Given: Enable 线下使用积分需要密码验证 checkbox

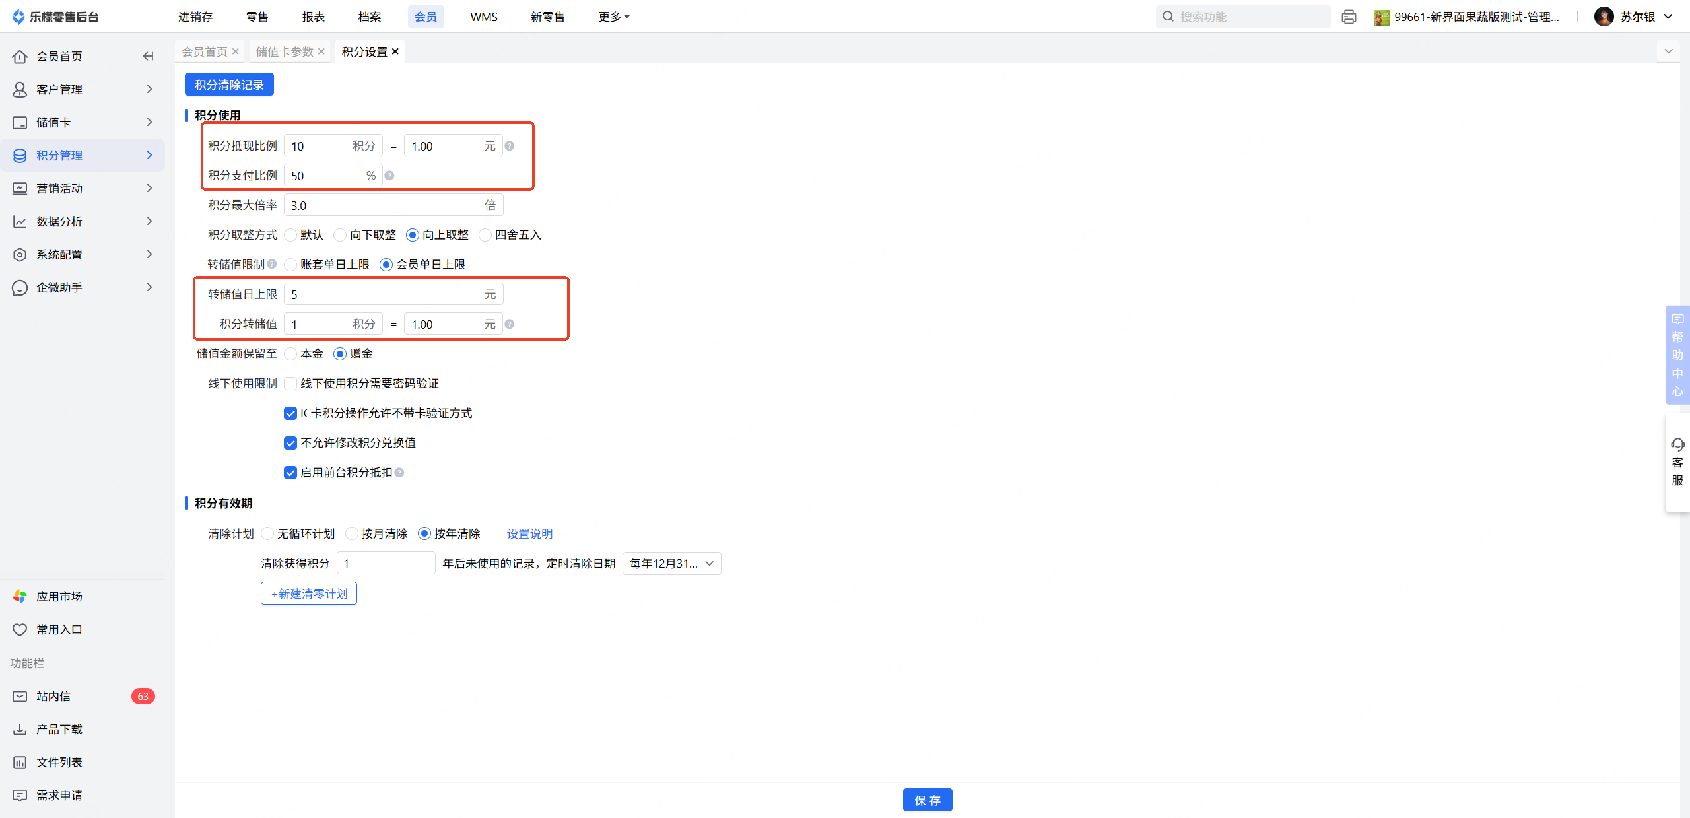Looking at the screenshot, I should (x=290, y=384).
